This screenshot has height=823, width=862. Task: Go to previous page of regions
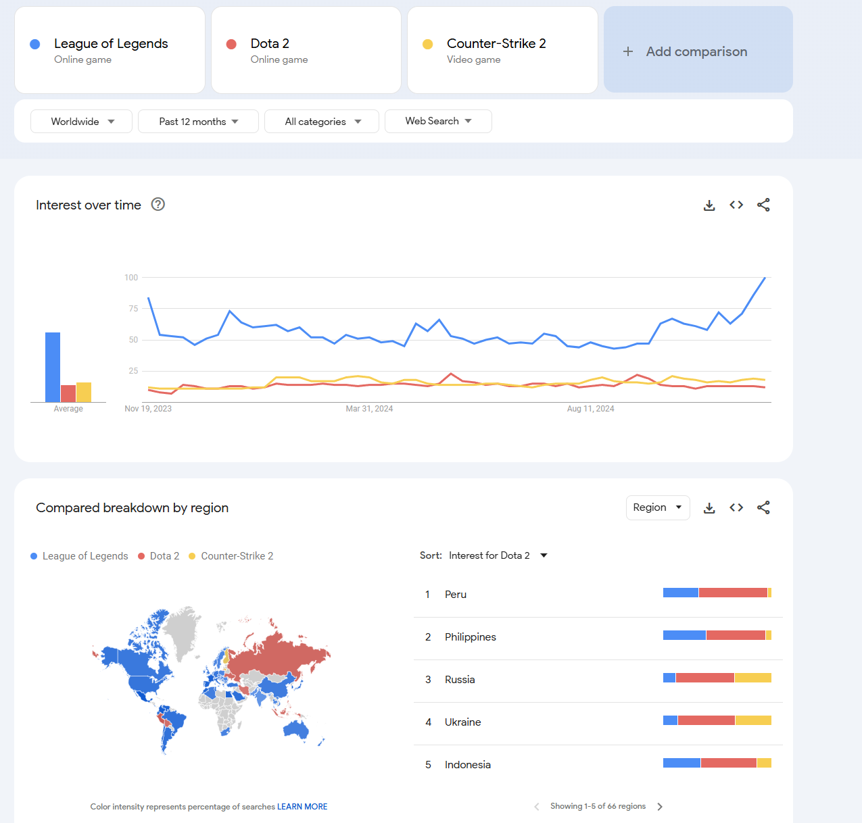tap(537, 807)
